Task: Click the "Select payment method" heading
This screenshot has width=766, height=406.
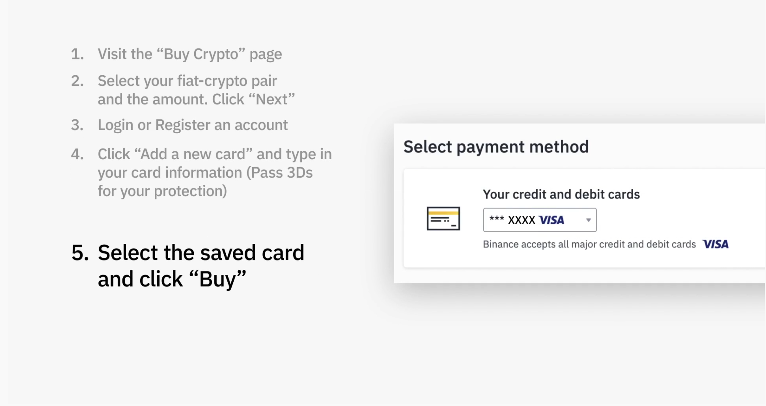Action: 496,147
